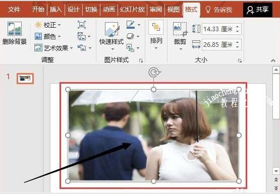Expand the picture layout dropdown arrow

(x=138, y=48)
